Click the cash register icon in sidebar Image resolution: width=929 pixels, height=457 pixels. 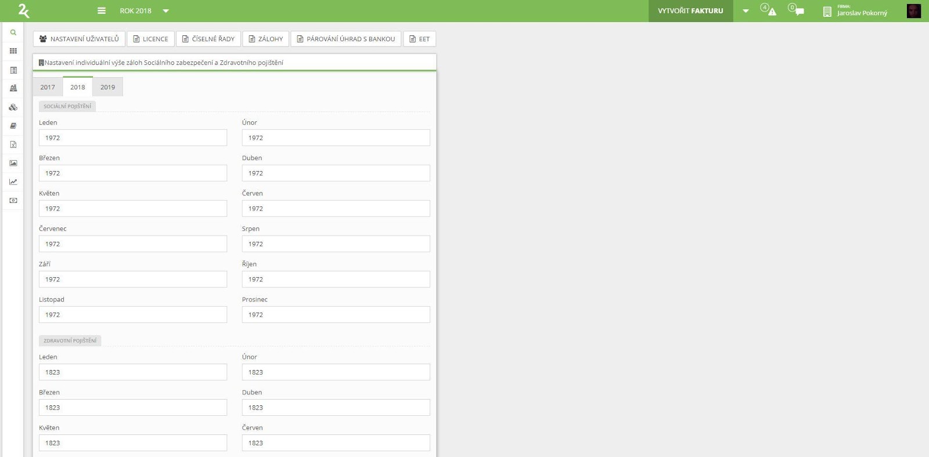pos(13,88)
